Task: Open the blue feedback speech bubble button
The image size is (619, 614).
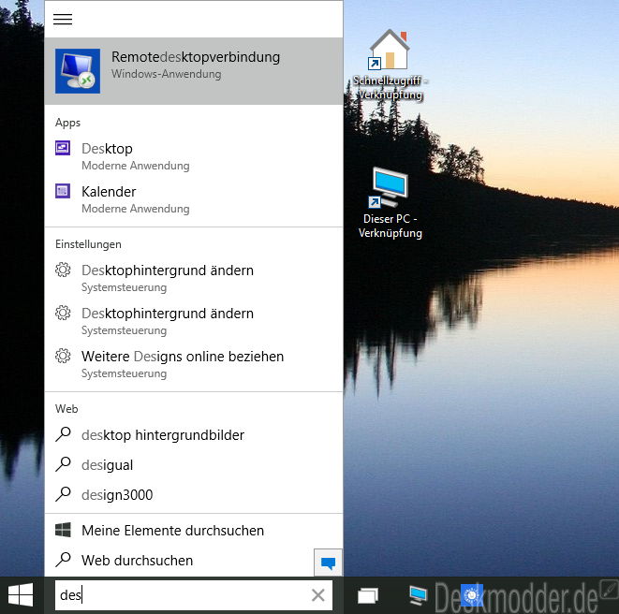Action: pos(328,563)
